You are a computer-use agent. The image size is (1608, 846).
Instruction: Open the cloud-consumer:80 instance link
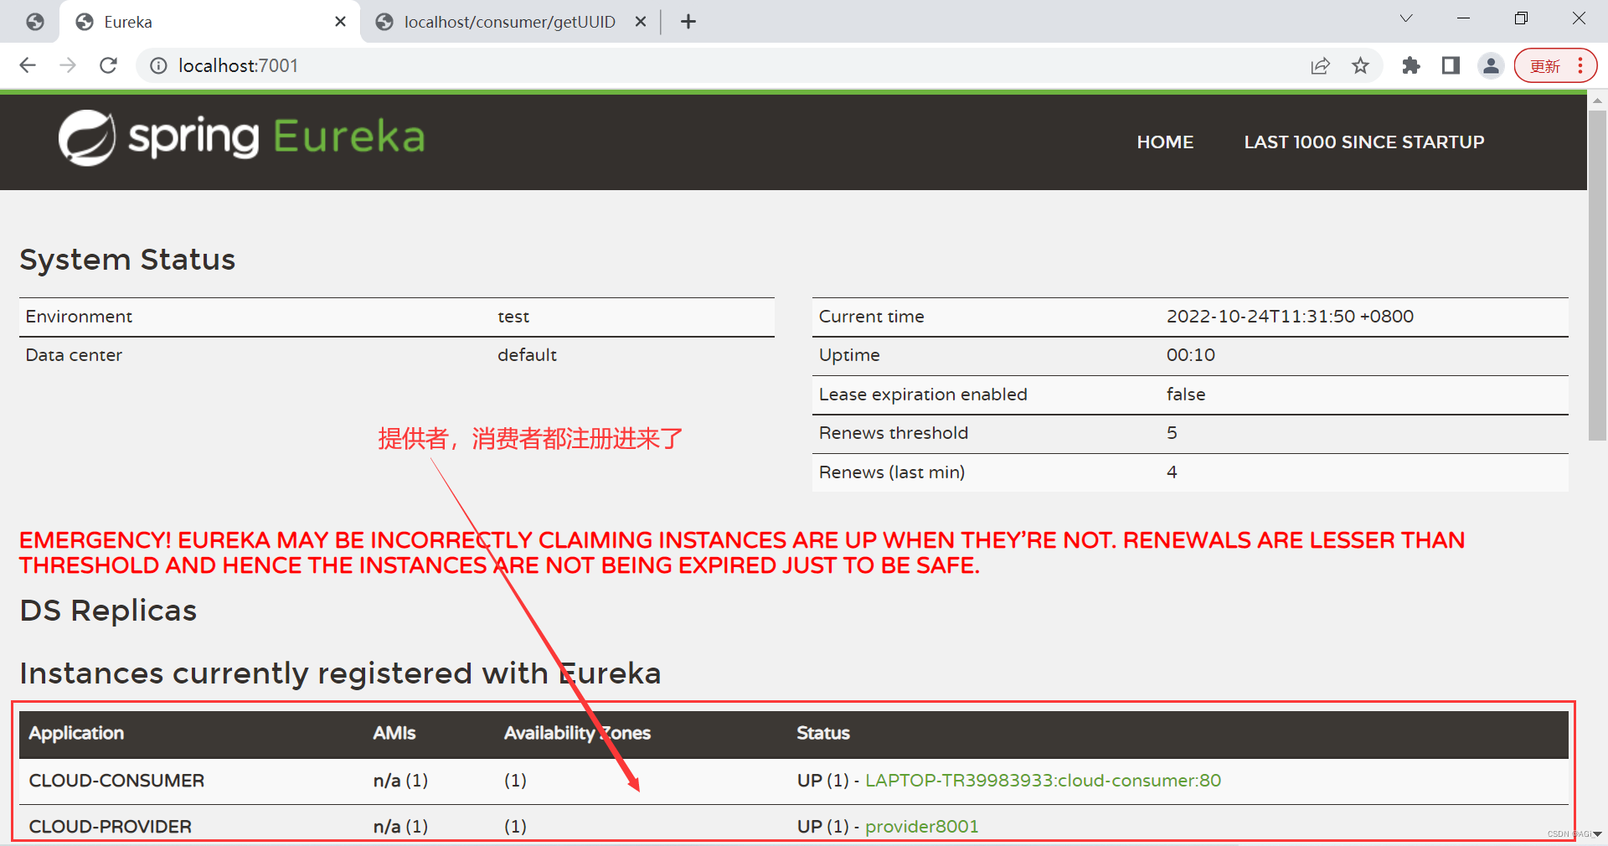coord(1043,780)
